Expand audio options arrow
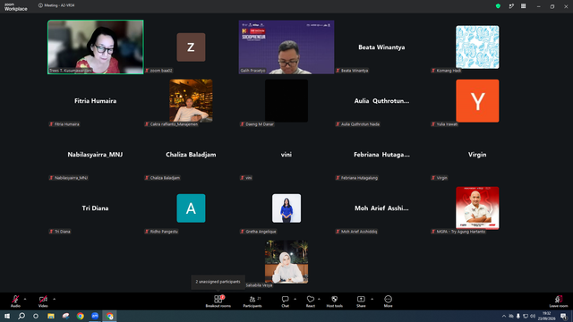Screen dimensions: 573x322 25,299
